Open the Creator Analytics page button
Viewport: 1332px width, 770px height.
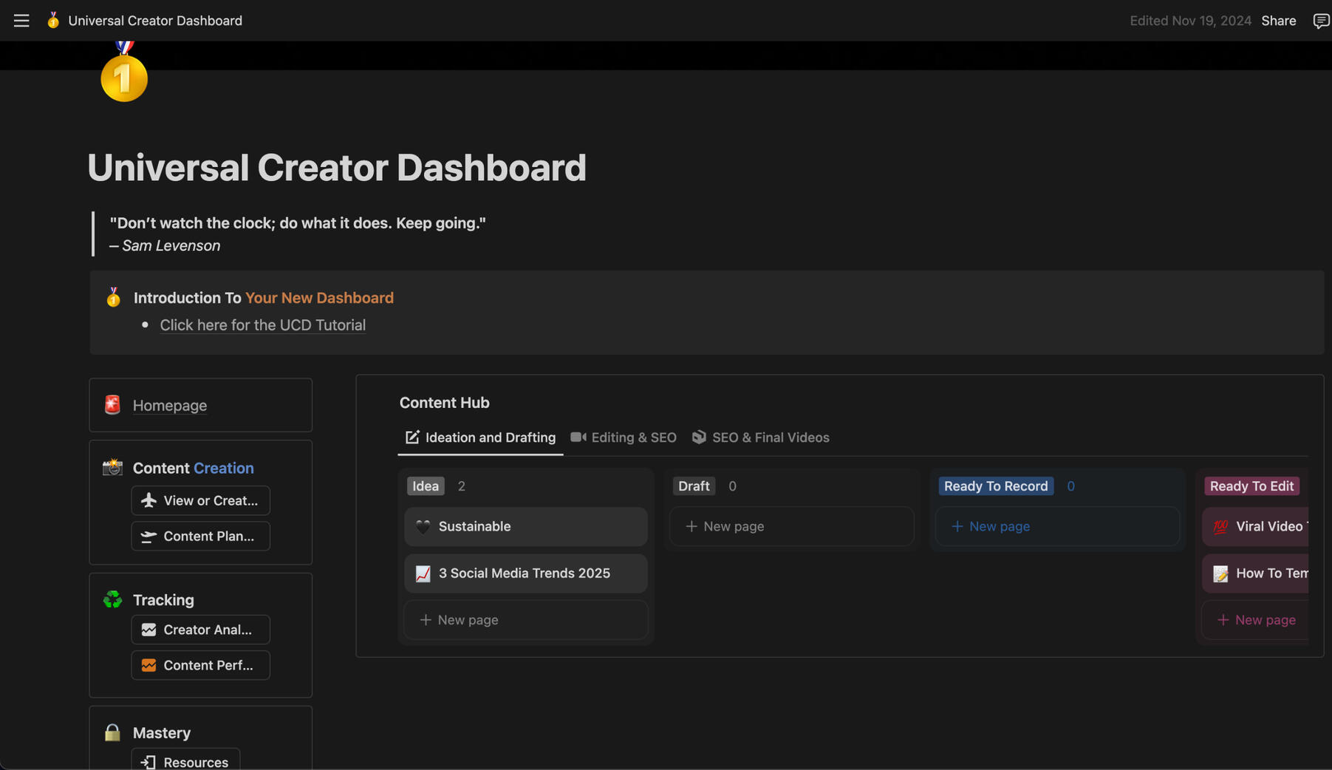pos(200,630)
